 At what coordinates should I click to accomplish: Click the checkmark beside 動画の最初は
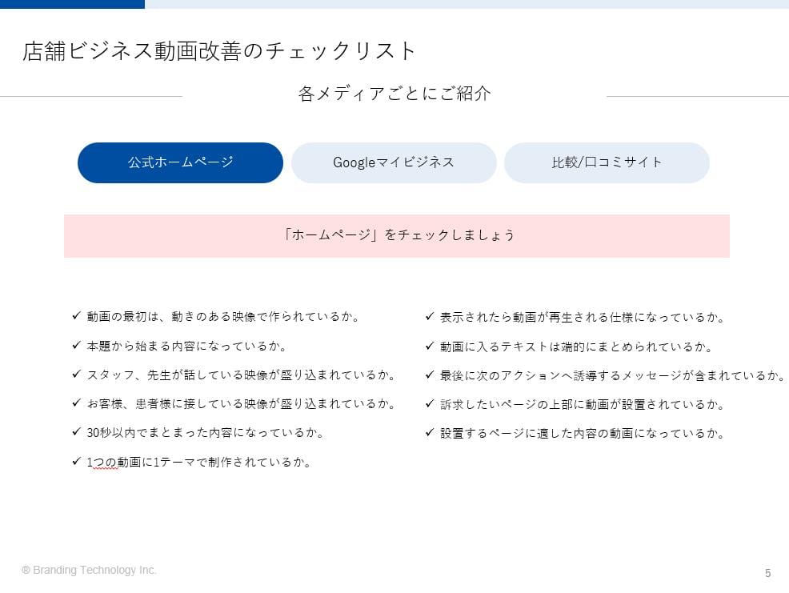click(x=77, y=315)
